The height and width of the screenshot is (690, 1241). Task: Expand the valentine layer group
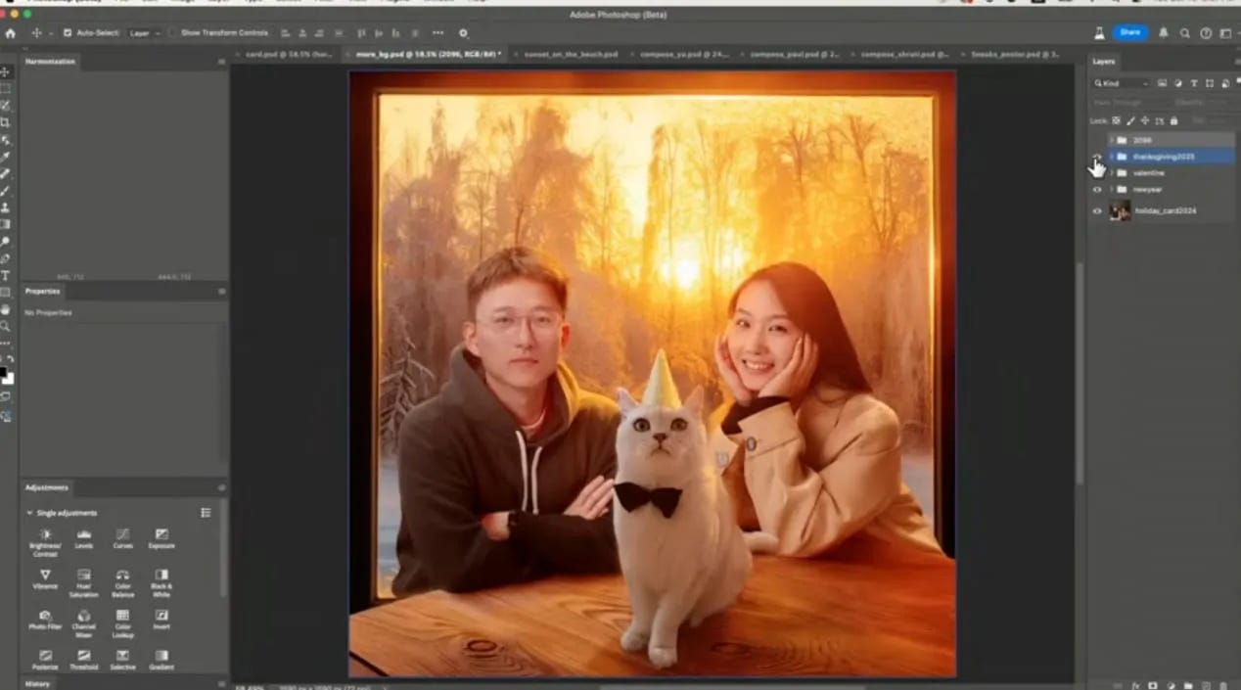pyautogui.click(x=1111, y=173)
